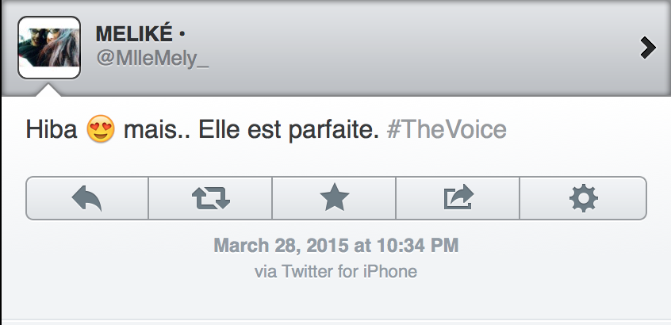Open MELIKÉ's profile picture thumbnail
This screenshot has height=325, width=671.
[x=48, y=48]
